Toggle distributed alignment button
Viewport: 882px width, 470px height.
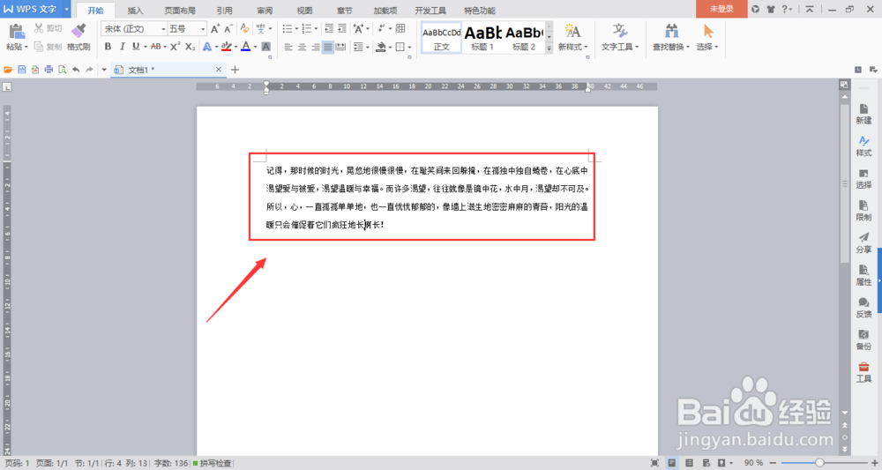[x=340, y=47]
